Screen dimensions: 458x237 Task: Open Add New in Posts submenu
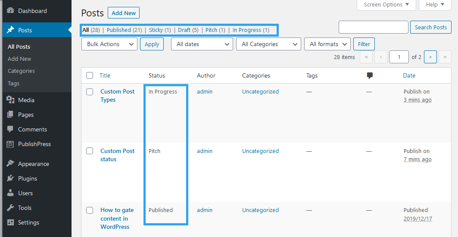coord(19,59)
